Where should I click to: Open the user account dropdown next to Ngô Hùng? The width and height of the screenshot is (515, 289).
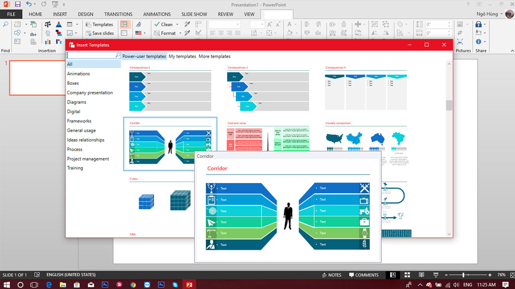tap(501, 14)
